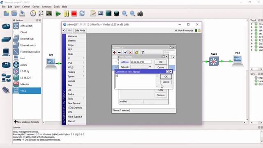Click red plus add address icon
The height and width of the screenshot is (148, 263).
(x=114, y=52)
